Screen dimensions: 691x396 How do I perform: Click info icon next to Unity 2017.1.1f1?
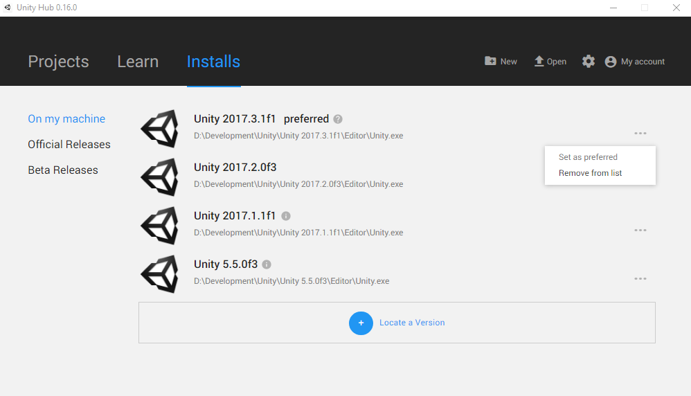pos(286,216)
